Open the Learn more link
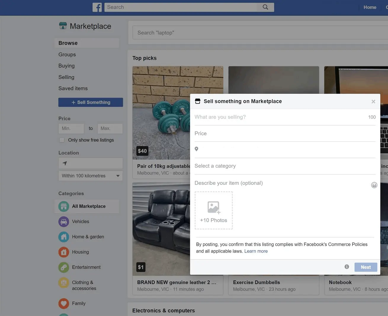388x316 pixels. [256, 251]
